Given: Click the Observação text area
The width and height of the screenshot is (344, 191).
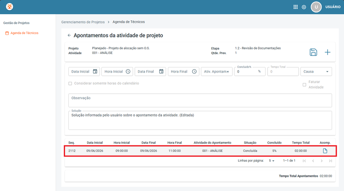Looking at the screenshot, I should click(x=200, y=101).
